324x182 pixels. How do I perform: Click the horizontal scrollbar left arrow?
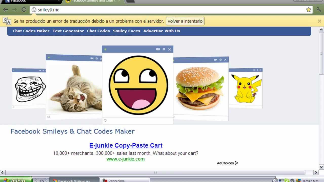(x=3, y=172)
